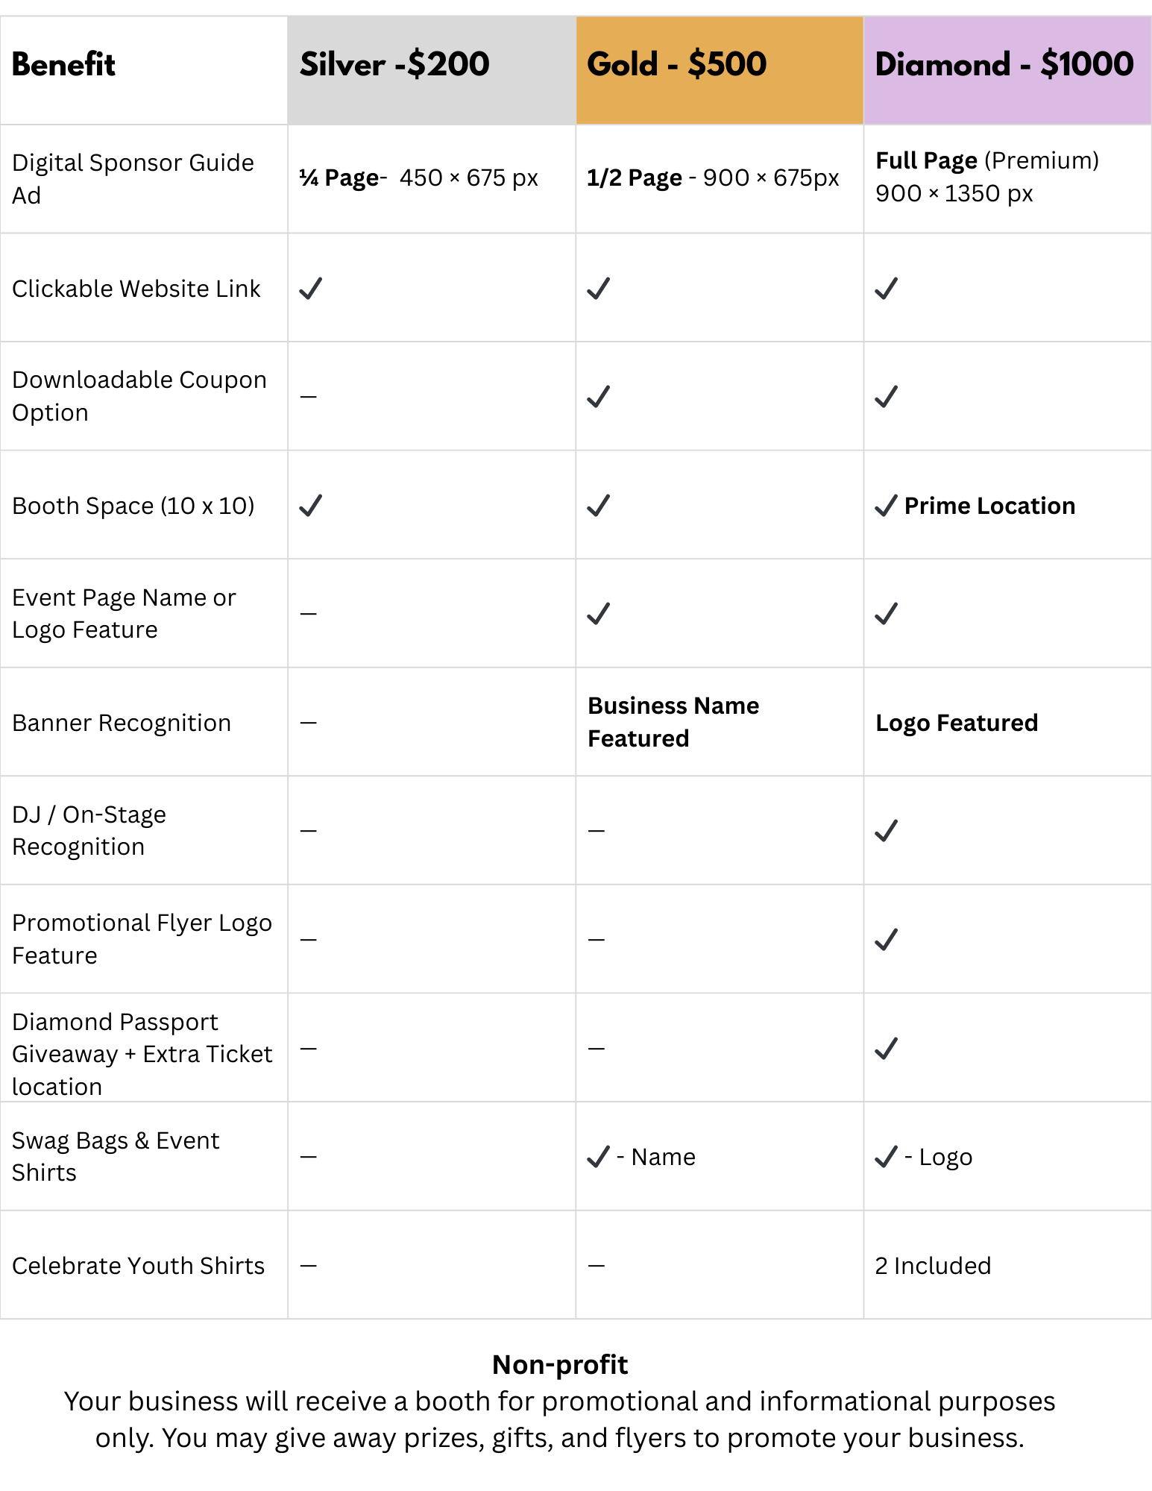Viewport: 1152px width, 1491px height.
Task: Click the Silver dash for Banner Recognition
Action: point(309,723)
